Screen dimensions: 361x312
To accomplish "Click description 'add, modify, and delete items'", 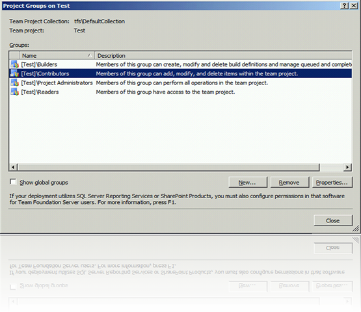I will (x=197, y=73).
